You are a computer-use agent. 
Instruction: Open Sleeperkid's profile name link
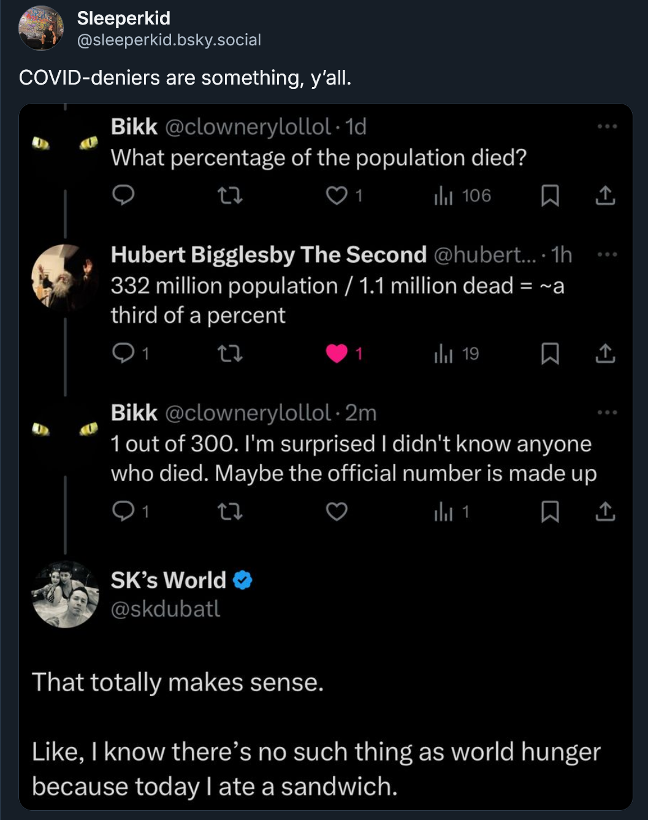[x=124, y=18]
